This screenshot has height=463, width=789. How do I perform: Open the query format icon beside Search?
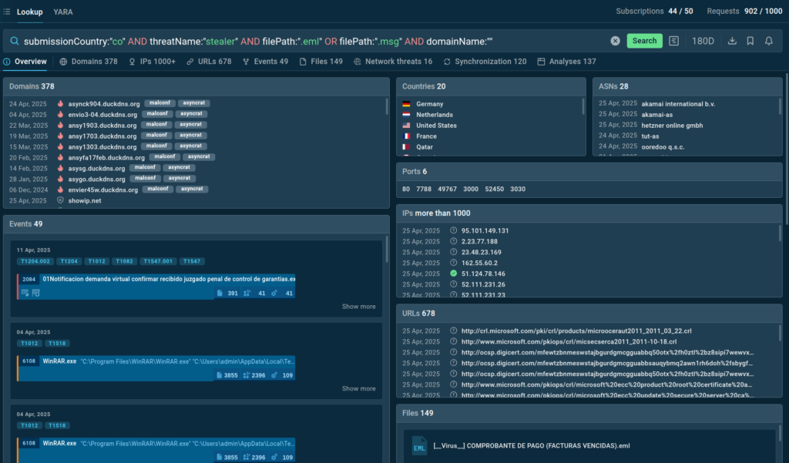coord(674,41)
